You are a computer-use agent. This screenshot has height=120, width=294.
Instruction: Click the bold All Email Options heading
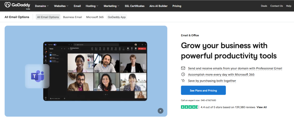click(17, 17)
